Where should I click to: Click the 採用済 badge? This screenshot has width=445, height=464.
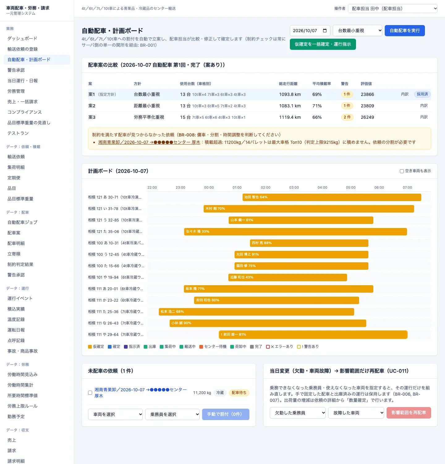[x=422, y=94]
